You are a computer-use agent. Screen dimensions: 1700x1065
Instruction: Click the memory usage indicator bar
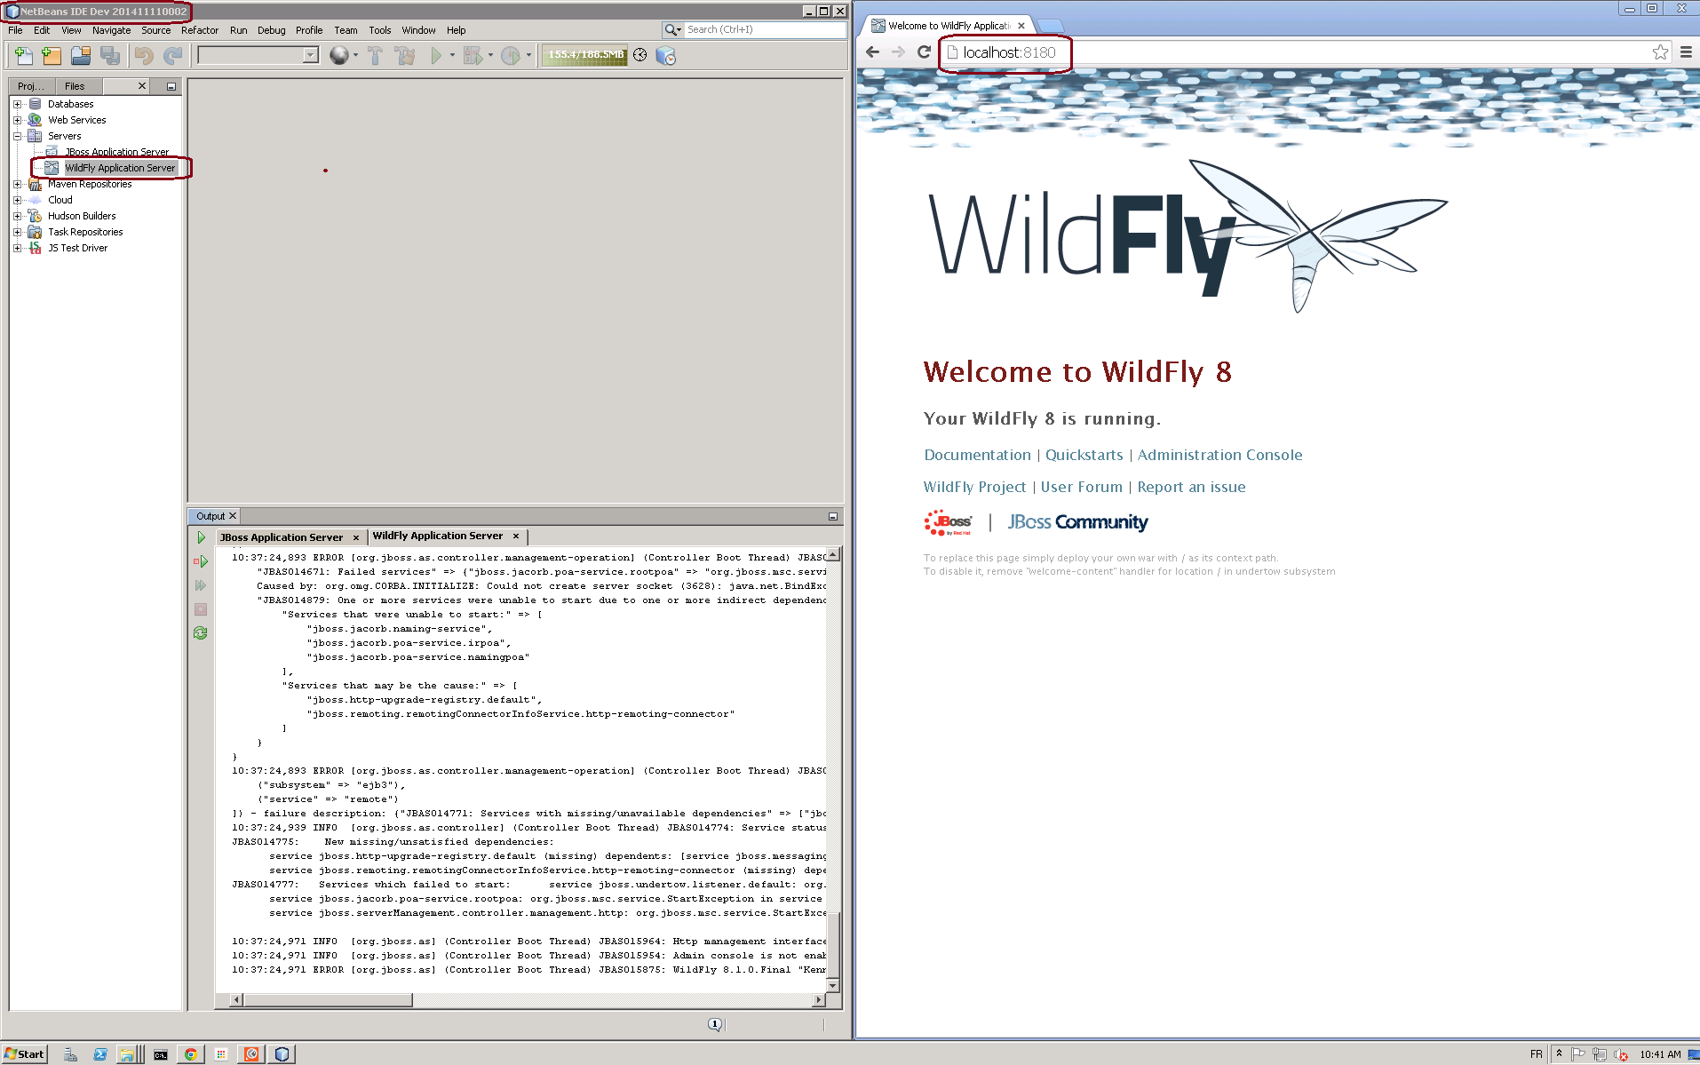[584, 55]
